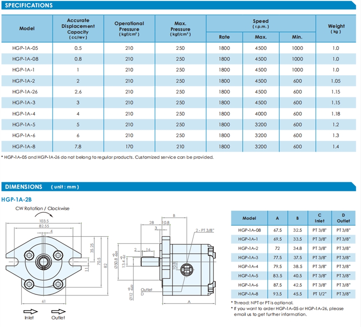This screenshot has height=327, width=361.
Task: Click the port circle in side view drawing
Action: point(187,268)
